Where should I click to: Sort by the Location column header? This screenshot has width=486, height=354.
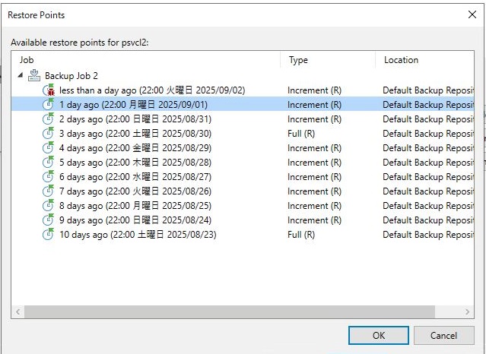[426, 60]
